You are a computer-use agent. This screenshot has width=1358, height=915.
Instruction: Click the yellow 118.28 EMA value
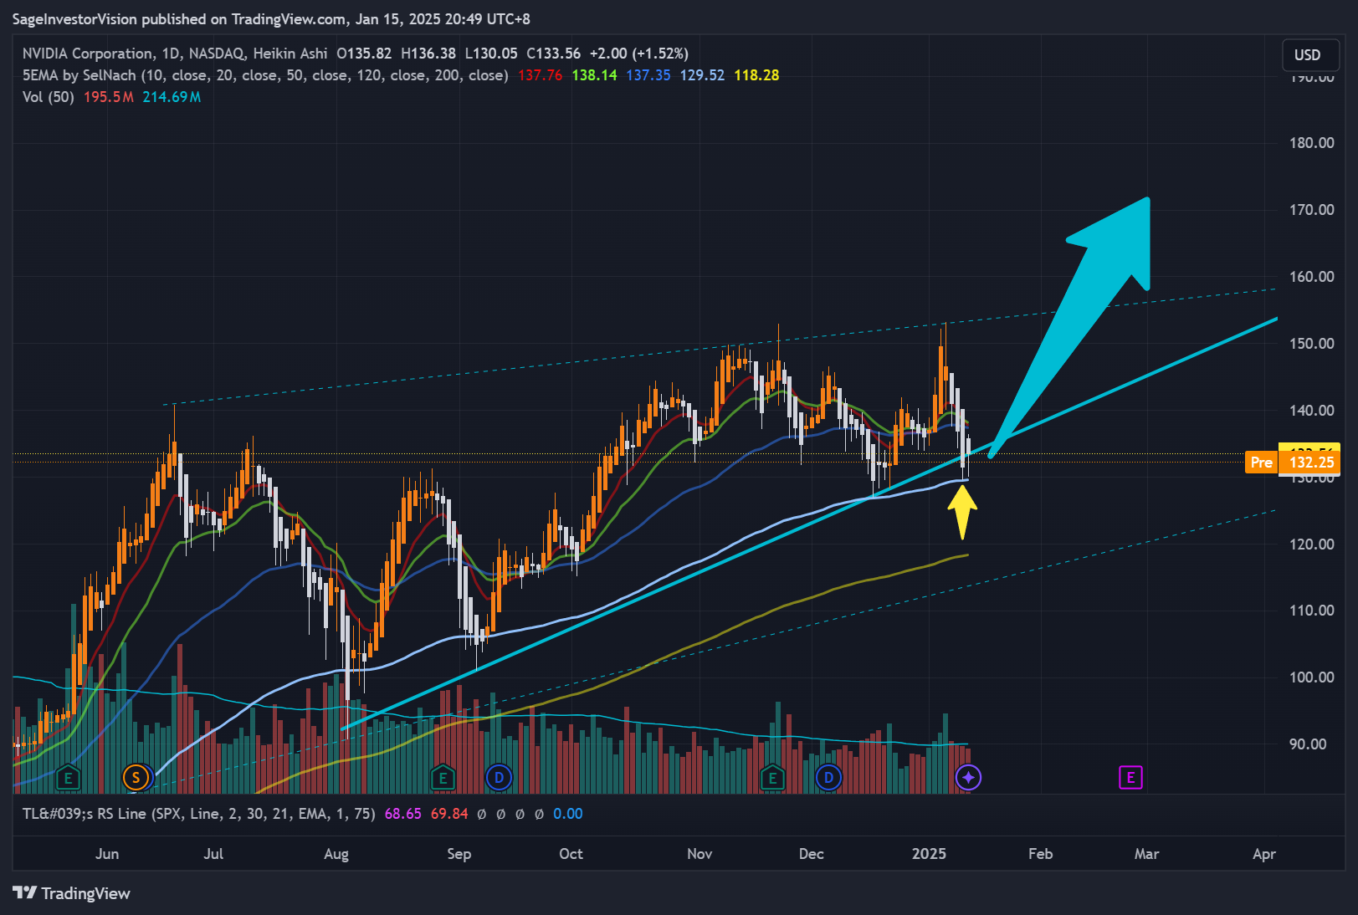click(x=756, y=75)
